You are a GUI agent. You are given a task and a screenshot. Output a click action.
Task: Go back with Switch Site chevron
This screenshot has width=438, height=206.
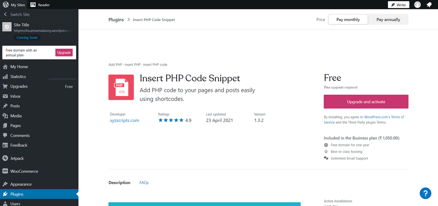point(5,14)
